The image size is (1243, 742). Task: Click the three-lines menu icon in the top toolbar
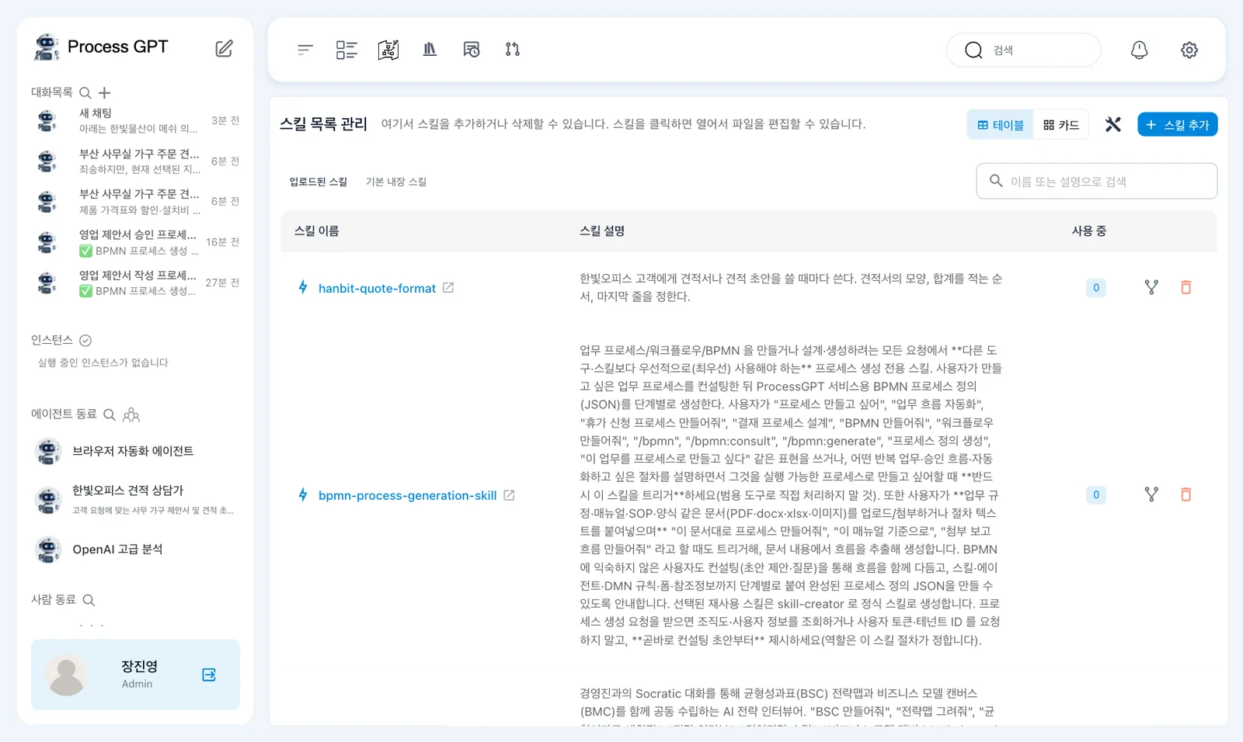(305, 50)
